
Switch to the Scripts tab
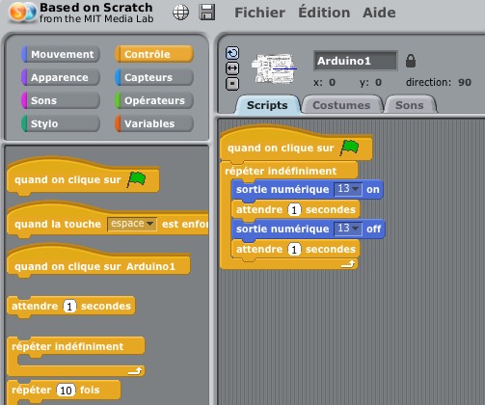tap(267, 105)
